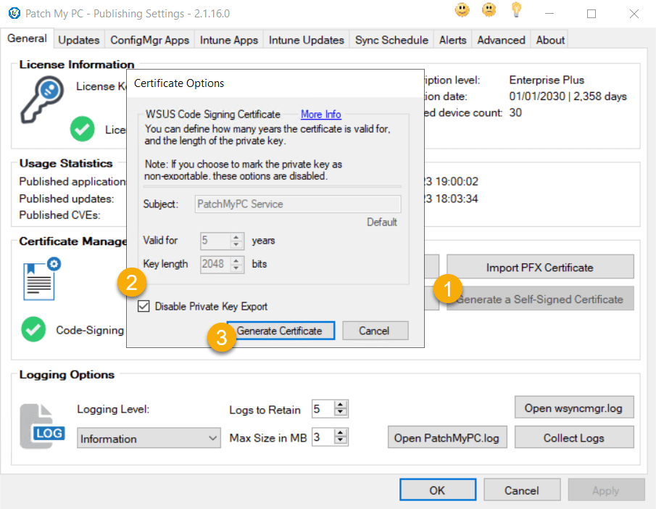Open the More Info link
The height and width of the screenshot is (509, 656).
point(321,115)
